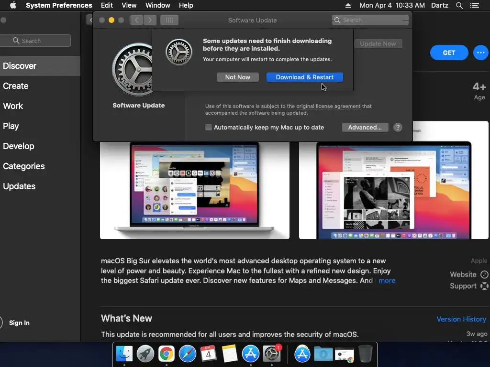Open Google Chrome from the Dock
Screen dimensions: 490x367
[166, 354]
